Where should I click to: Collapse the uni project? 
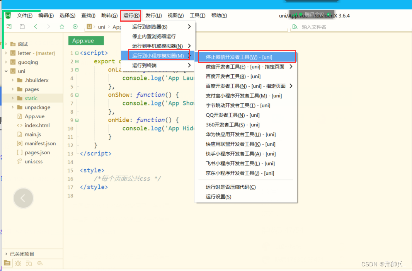pos(6,71)
